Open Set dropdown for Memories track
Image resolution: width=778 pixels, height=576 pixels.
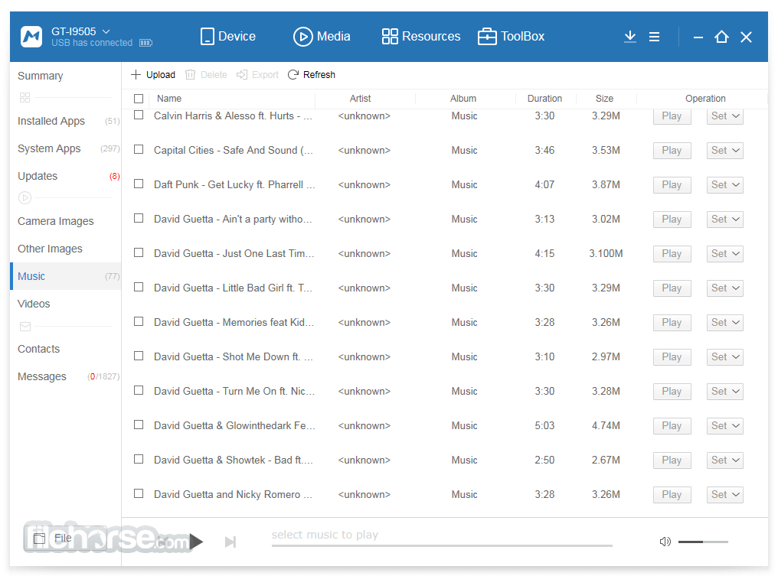click(x=725, y=323)
